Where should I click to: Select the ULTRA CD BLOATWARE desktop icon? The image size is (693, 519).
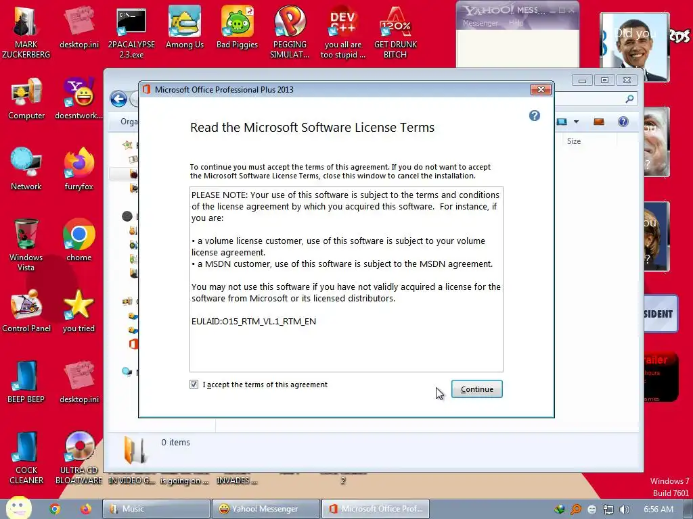click(79, 458)
